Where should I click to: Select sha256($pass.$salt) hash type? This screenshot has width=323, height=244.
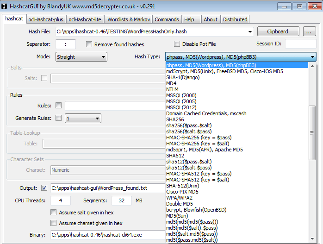[237, 125]
